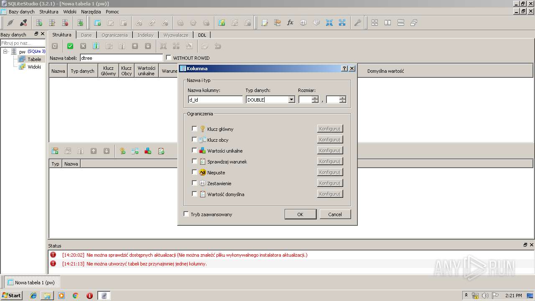535x301 pixels.
Task: Click the refresh database schema icon
Action: point(80,23)
